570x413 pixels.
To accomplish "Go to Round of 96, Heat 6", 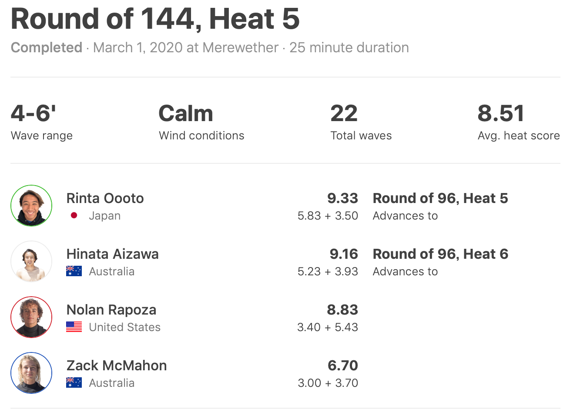I will coord(440,254).
